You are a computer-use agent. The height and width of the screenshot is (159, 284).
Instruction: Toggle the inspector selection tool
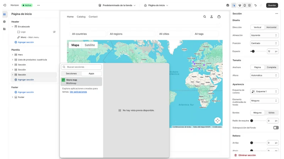click(234, 5)
